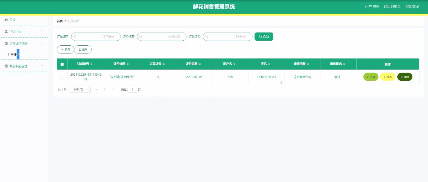The image size is (428, 182).
Task: Click the 666 username table cell
Action: [x=230, y=77]
